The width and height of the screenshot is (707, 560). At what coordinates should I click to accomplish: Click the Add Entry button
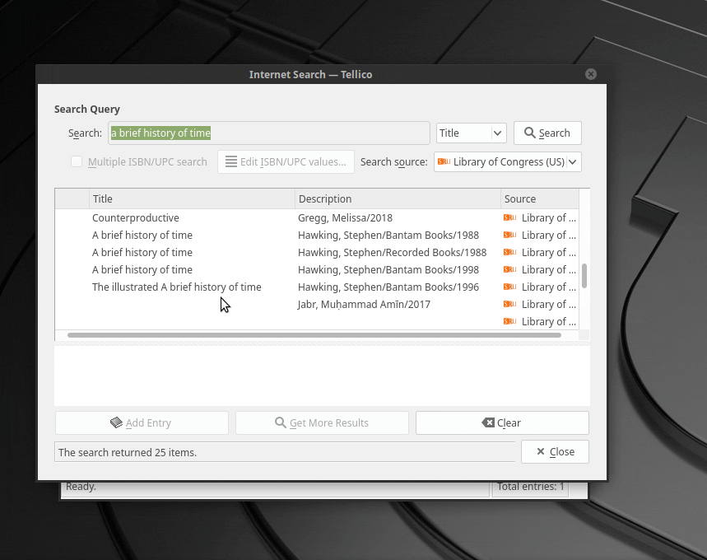[142, 422]
